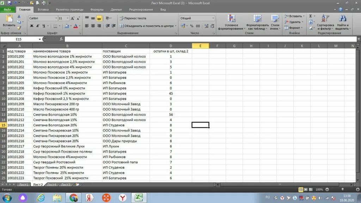Open Google Chrome from the taskbar
Viewport: 361px width, 203px height.
click(73, 198)
